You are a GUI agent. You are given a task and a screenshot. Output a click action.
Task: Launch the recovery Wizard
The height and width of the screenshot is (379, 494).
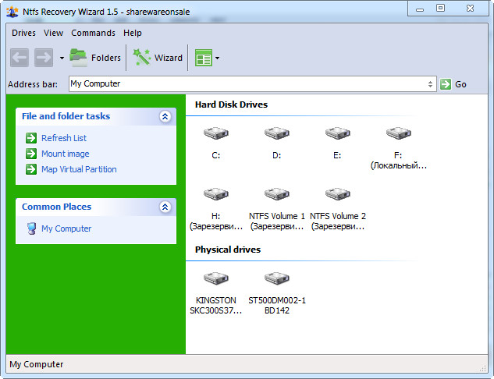pos(158,58)
